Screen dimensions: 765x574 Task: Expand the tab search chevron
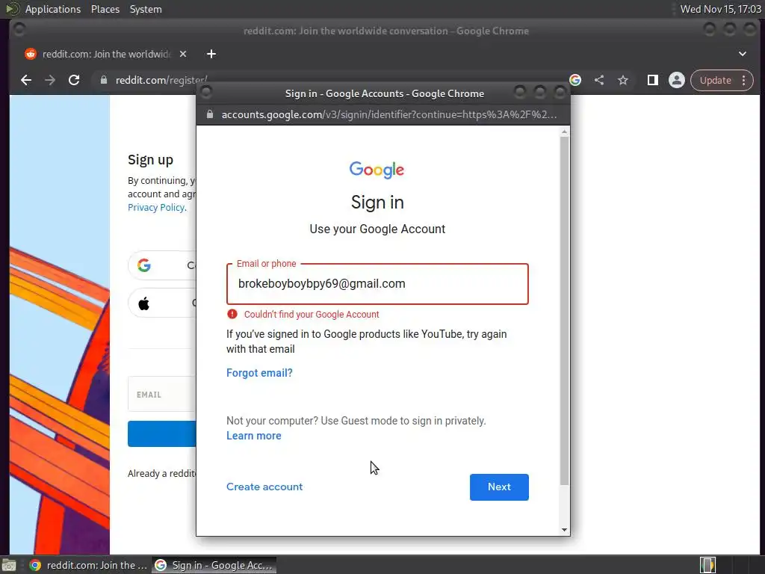coord(742,54)
